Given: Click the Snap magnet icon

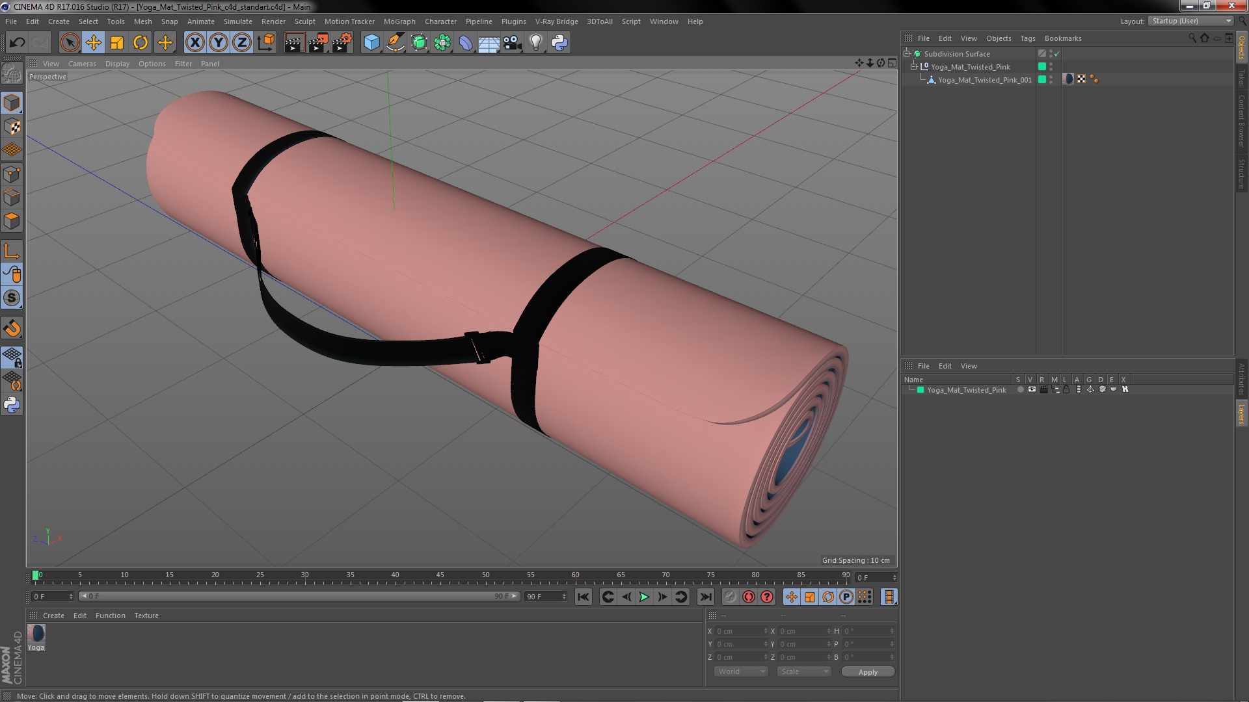Looking at the screenshot, I should (12, 328).
